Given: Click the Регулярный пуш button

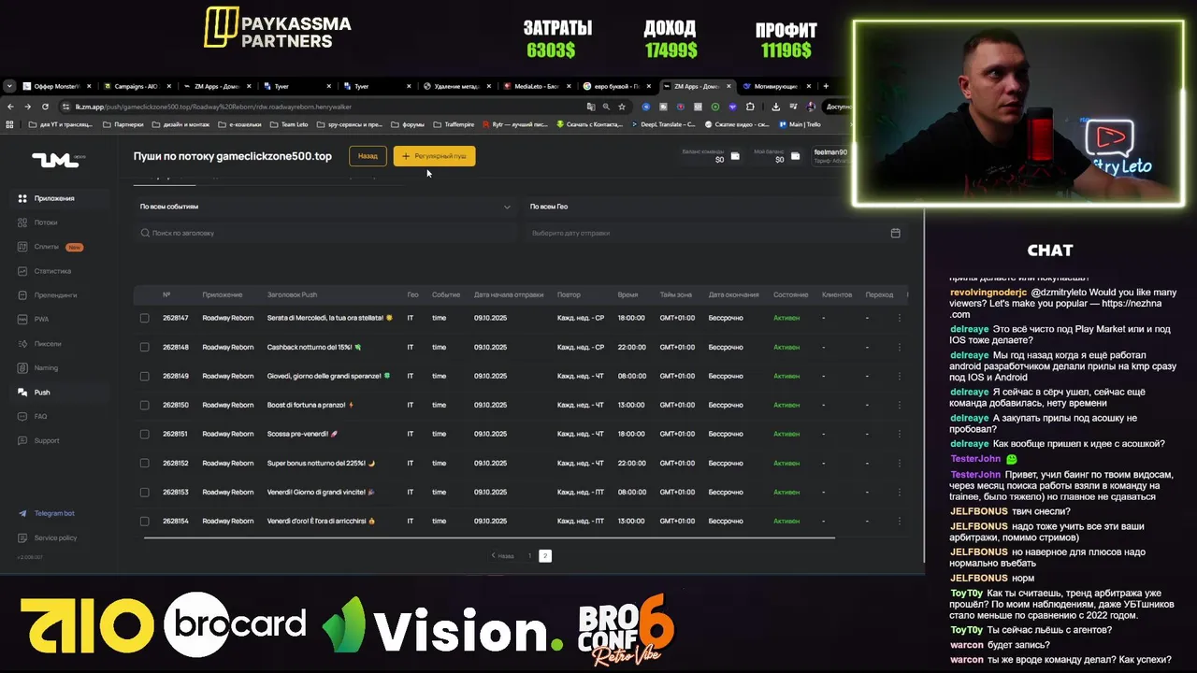Looking at the screenshot, I should point(434,156).
